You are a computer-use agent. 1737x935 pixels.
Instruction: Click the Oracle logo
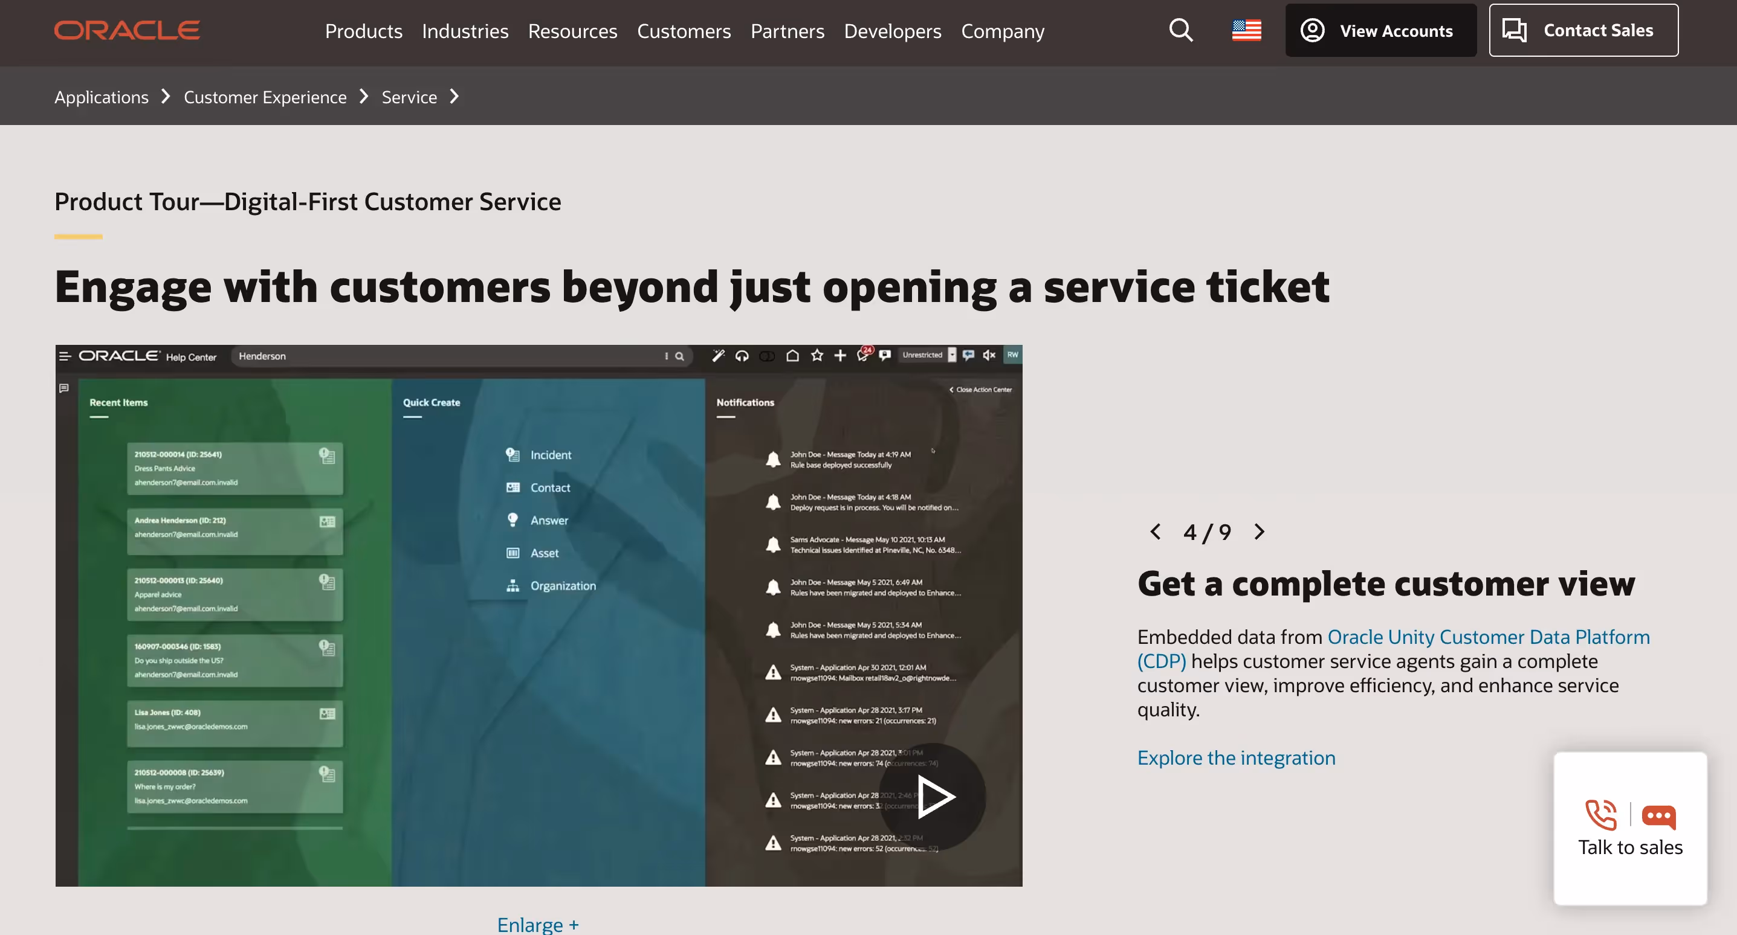[127, 30]
